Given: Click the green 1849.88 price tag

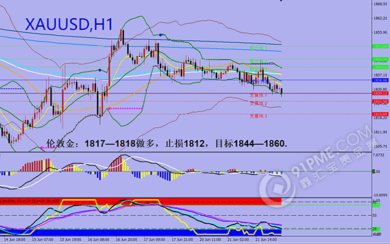Looking at the screenshot, I should [380, 46].
